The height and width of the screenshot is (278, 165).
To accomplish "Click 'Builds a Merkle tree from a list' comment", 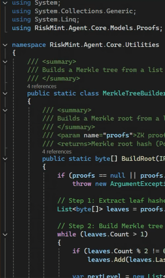I will (102, 70).
